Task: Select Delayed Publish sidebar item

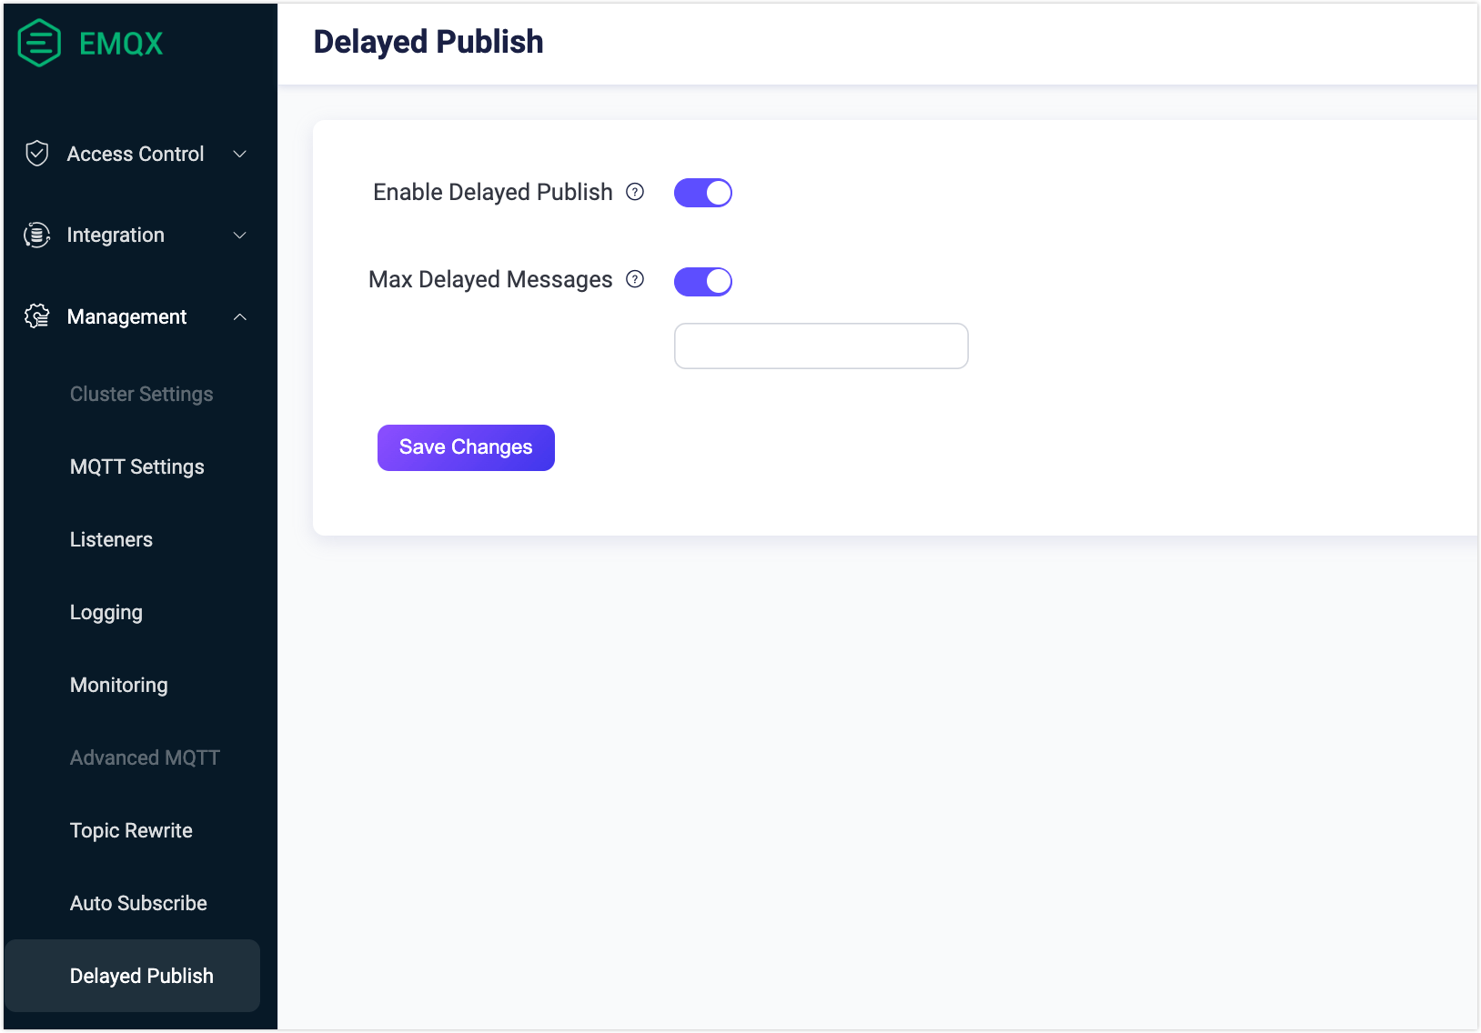Action: 141,976
